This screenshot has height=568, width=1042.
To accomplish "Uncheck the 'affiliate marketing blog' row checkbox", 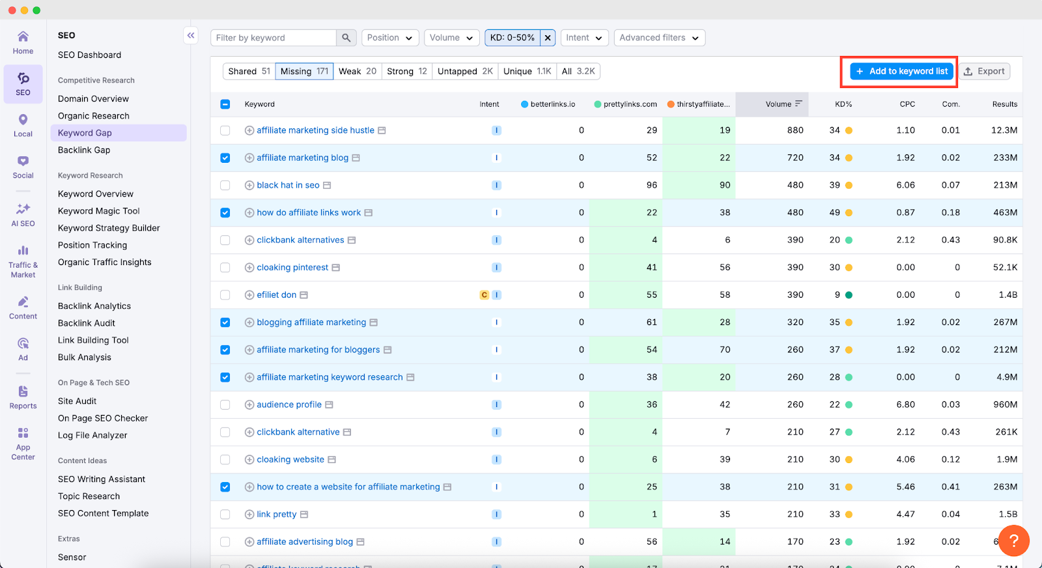I will pyautogui.click(x=225, y=158).
